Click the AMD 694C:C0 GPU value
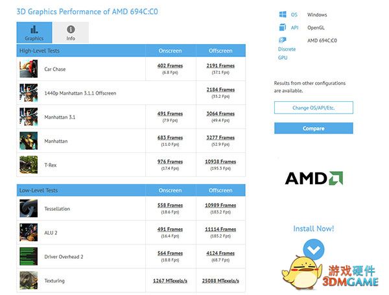389x295 pixels. (x=322, y=40)
